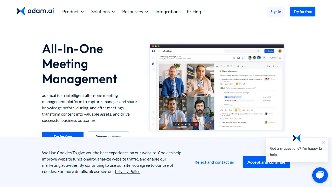Open the chat launcher bubble
The height and width of the screenshot is (187, 332).
[320, 175]
